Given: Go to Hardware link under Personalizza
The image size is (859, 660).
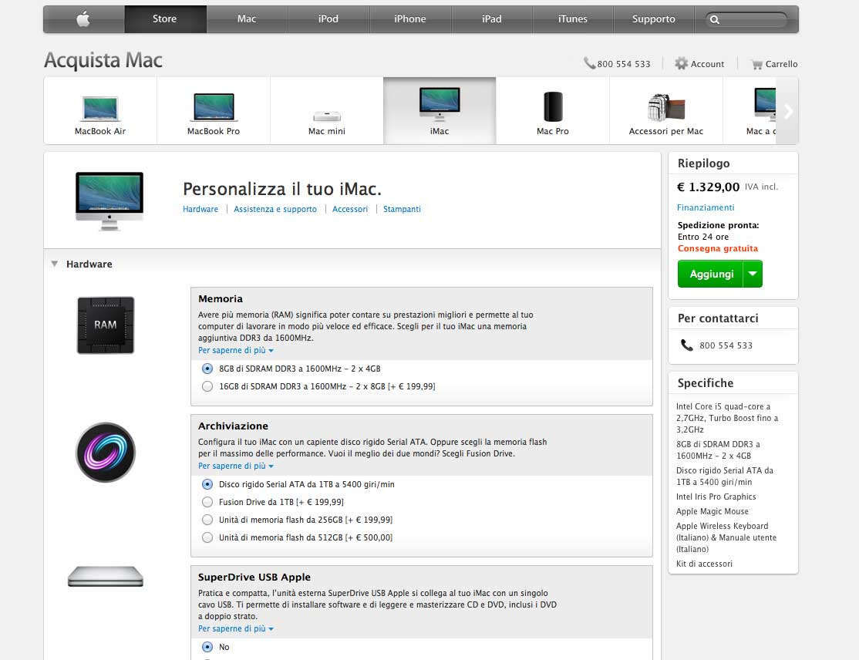Looking at the screenshot, I should [x=200, y=209].
